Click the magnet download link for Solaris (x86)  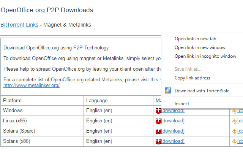173,141
